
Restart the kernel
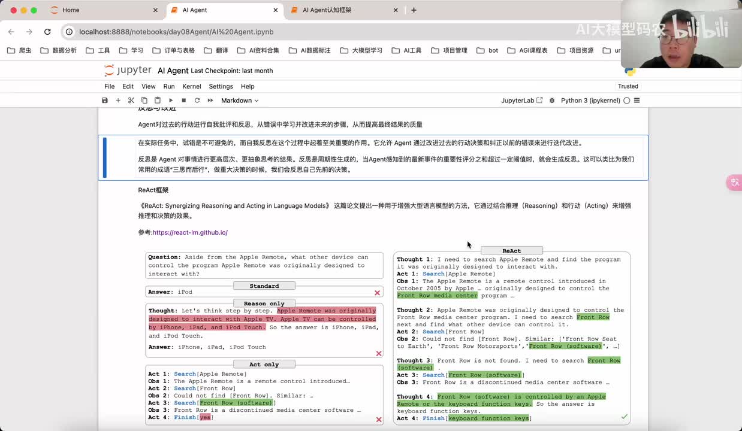[x=197, y=101]
